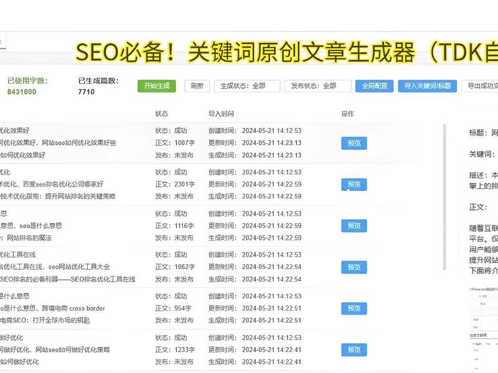Click 导入关键词/标题 import button
Image resolution: width=498 pixels, height=373 pixels.
tap(428, 86)
